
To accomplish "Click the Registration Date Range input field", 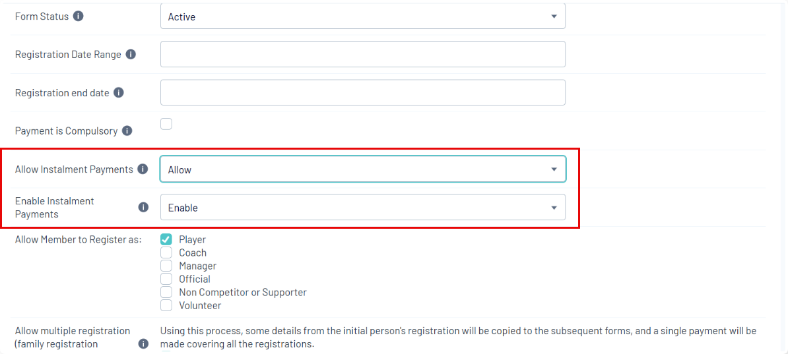I will click(x=362, y=55).
